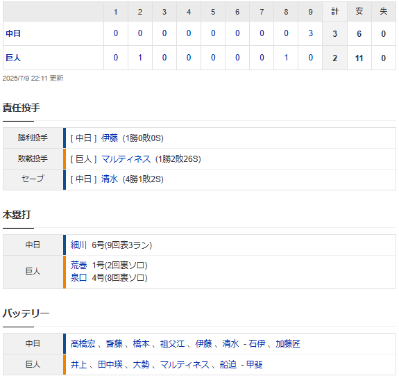Open 中日 1st inning score of 0

coord(116,33)
